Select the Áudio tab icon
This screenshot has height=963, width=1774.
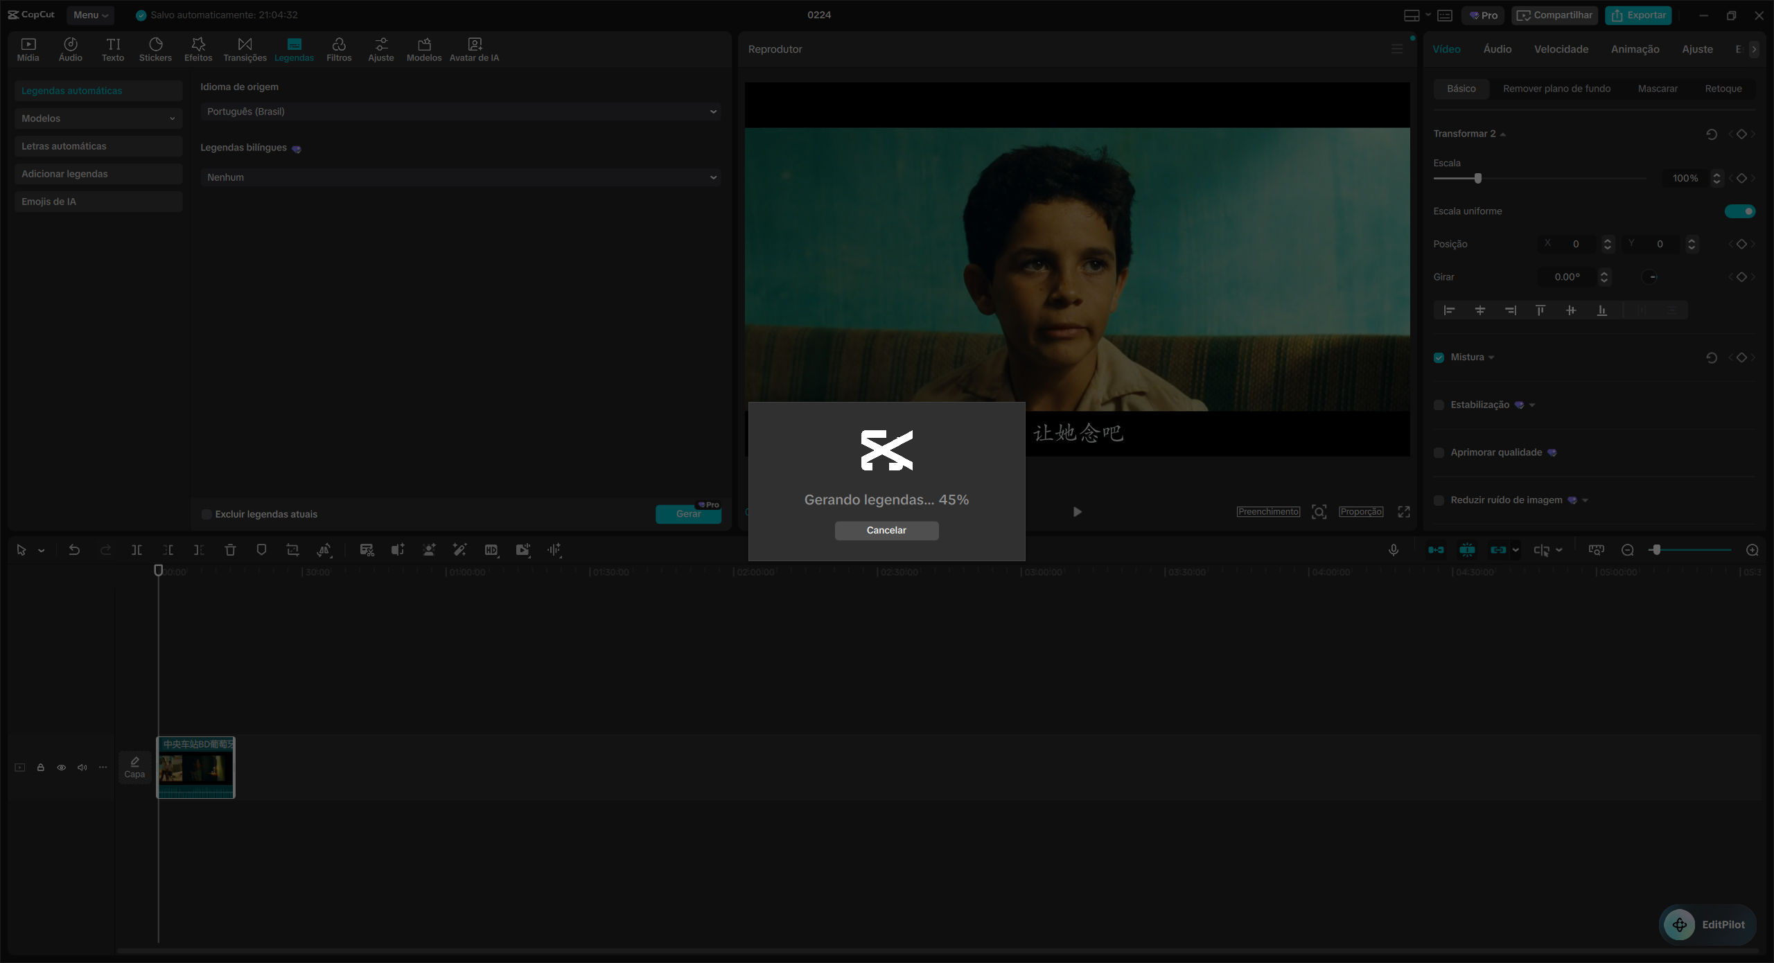(x=70, y=48)
